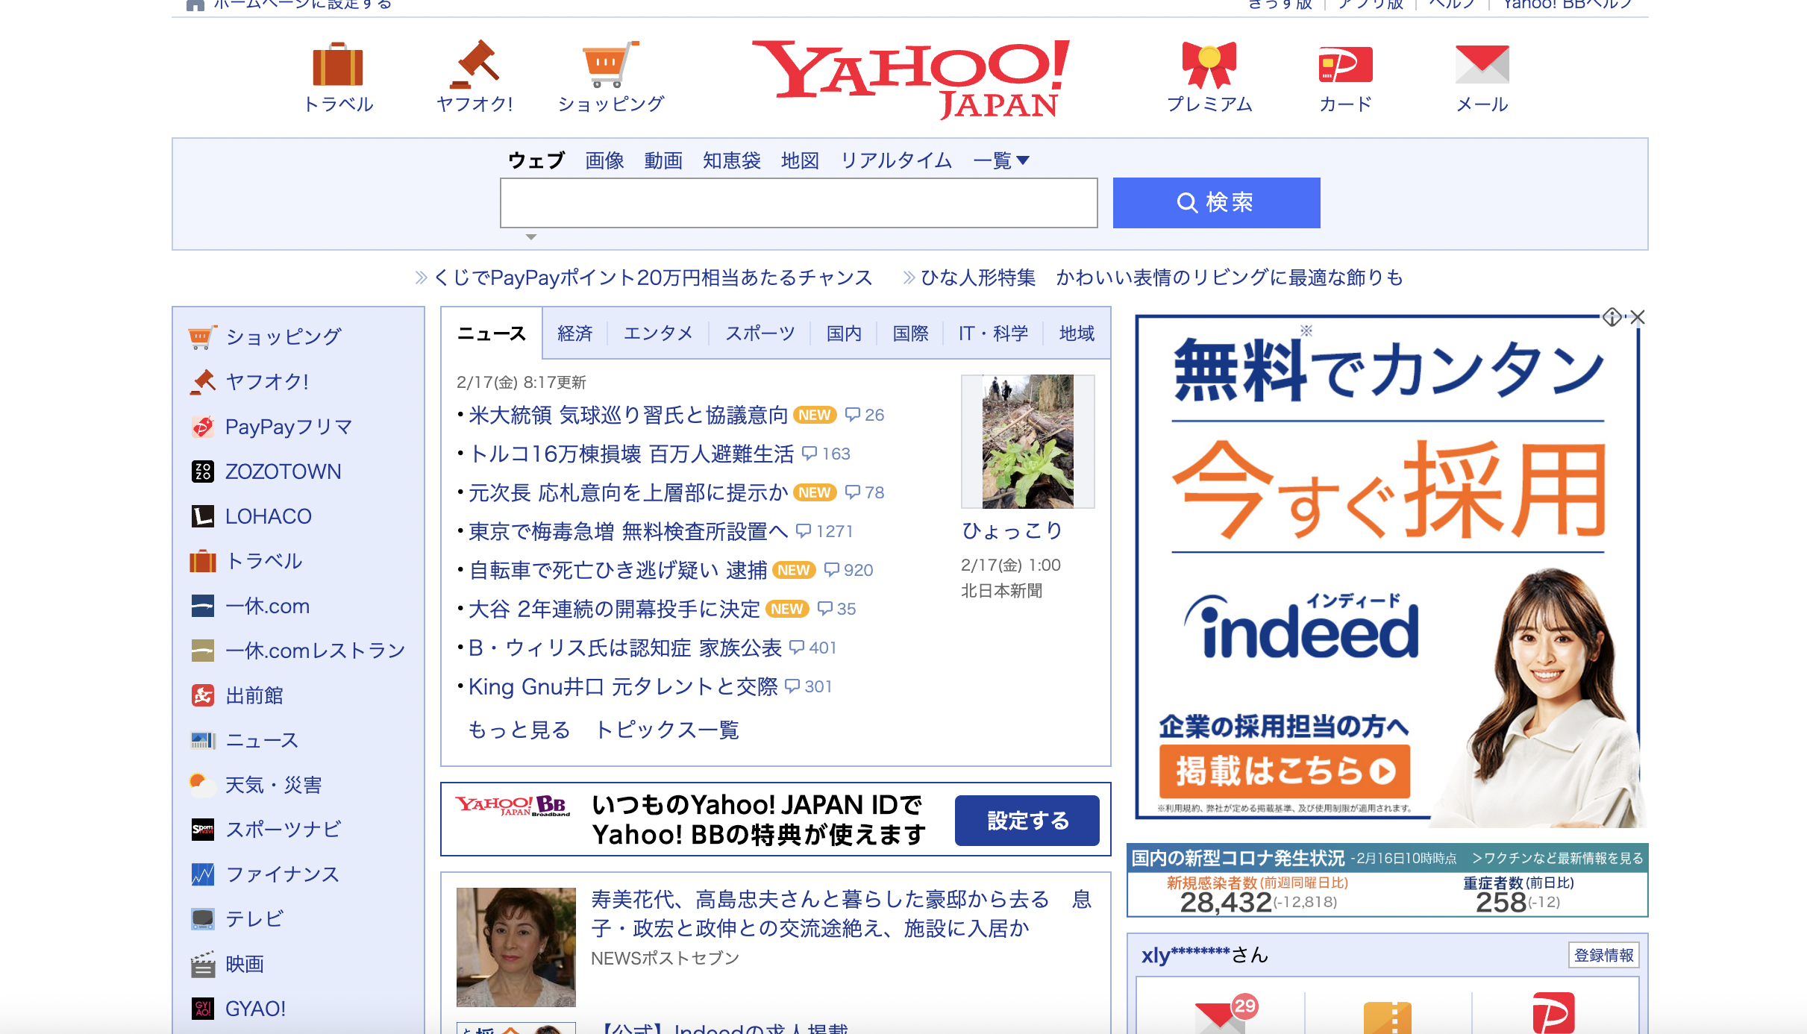
Task: Click the 設定する button in Yahoo! BB banner
Action: pyautogui.click(x=1027, y=821)
